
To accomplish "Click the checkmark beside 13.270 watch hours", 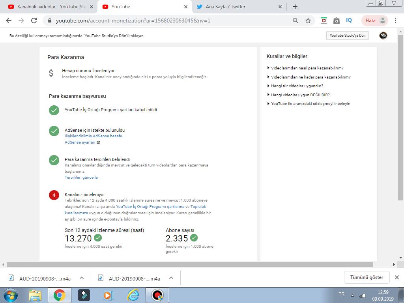I will pyautogui.click(x=98, y=238).
